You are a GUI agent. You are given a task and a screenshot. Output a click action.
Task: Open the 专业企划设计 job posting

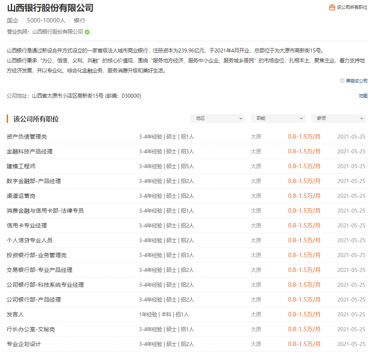pyautogui.click(x=24, y=344)
